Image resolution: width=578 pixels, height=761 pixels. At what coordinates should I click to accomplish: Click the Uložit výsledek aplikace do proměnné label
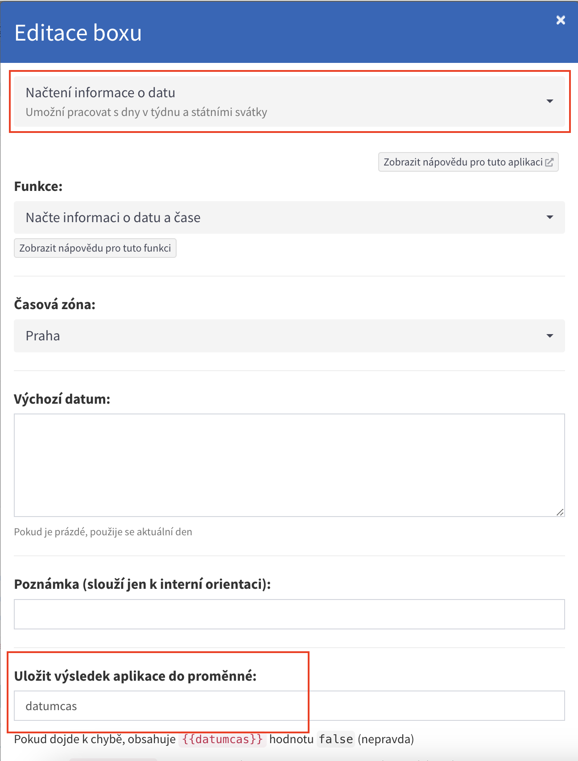(x=135, y=676)
